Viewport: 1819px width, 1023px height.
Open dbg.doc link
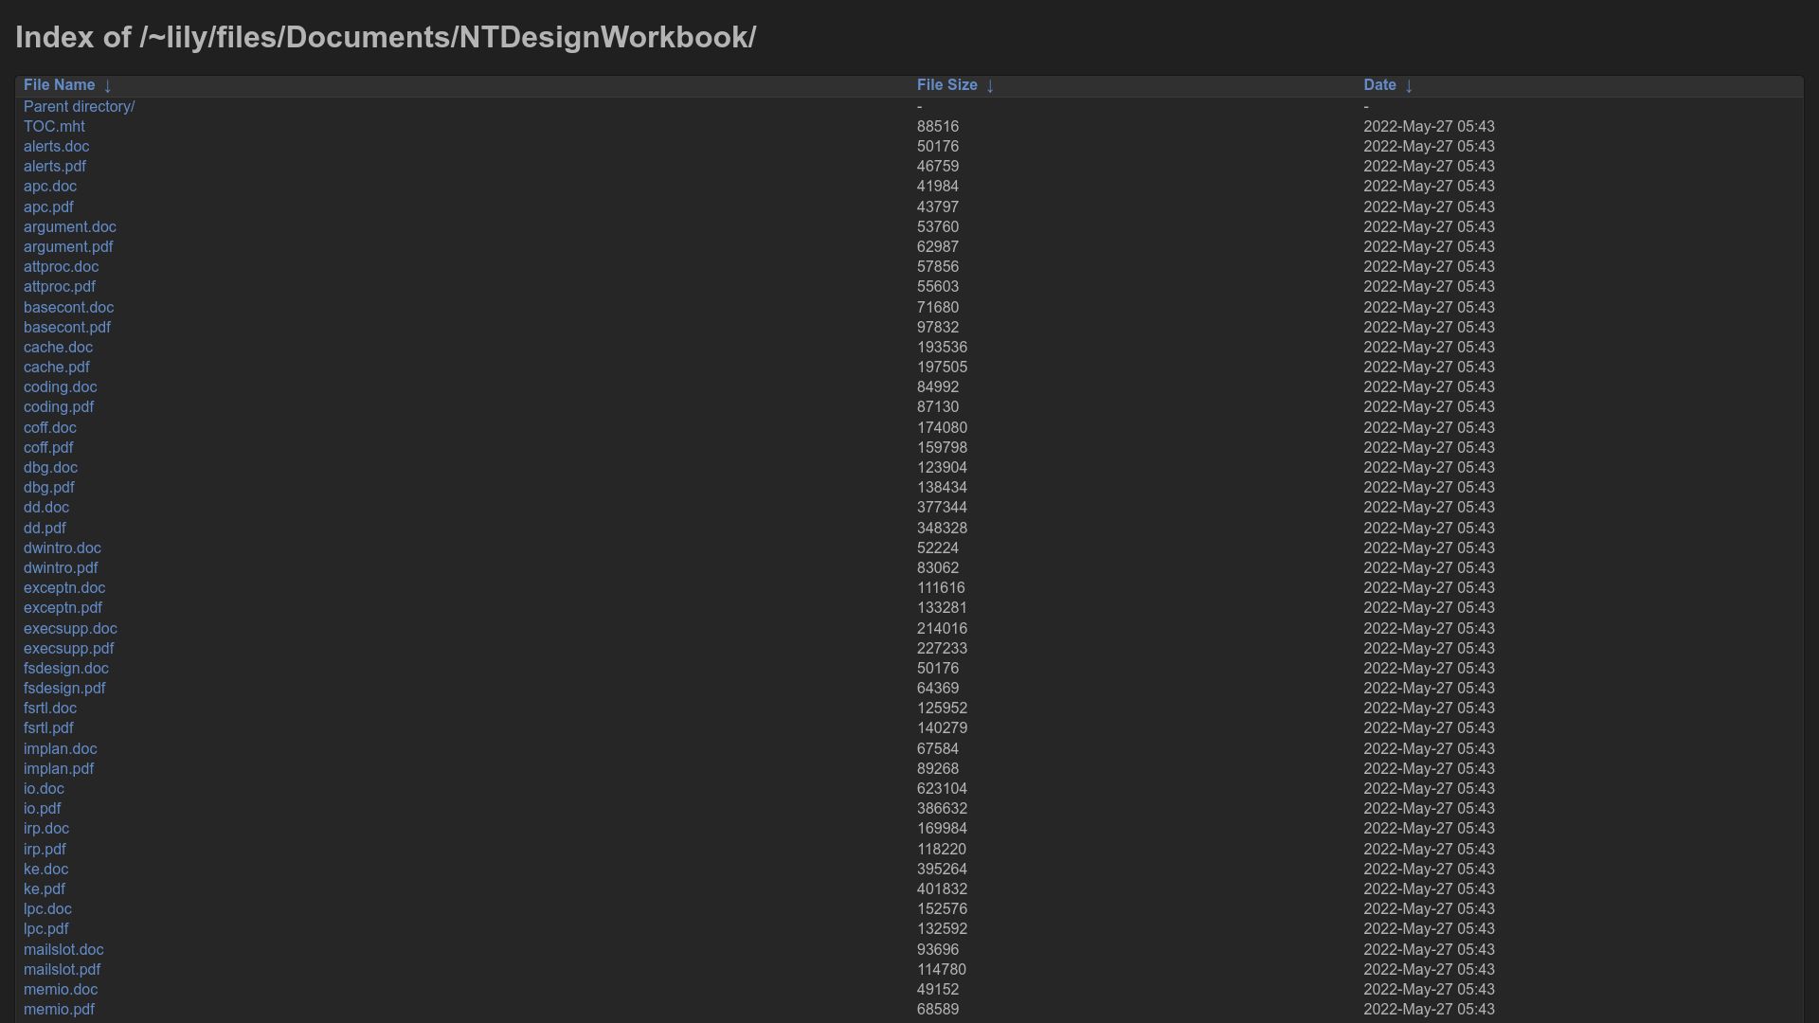[x=50, y=468]
